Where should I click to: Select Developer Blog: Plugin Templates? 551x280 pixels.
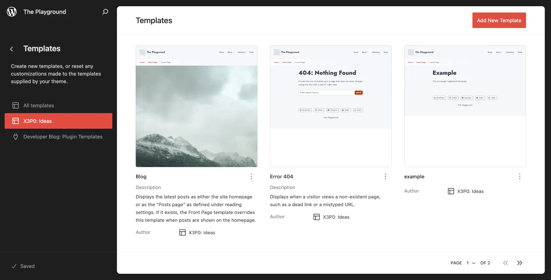58,137
